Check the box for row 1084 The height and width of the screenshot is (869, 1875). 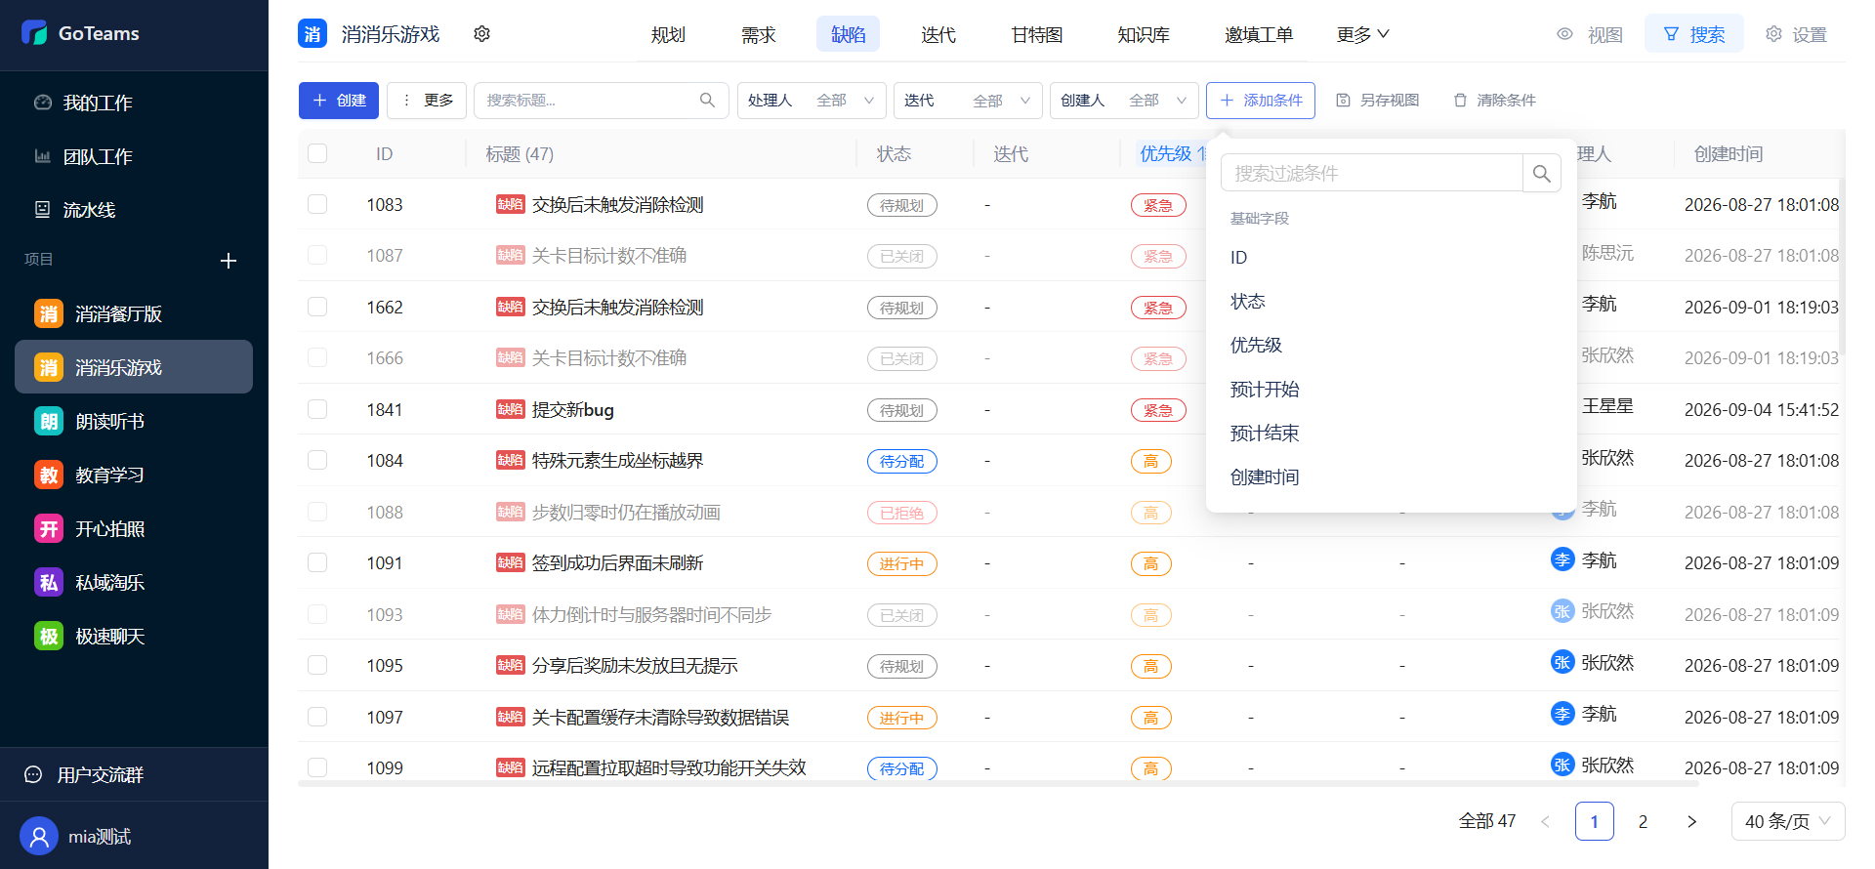click(x=317, y=460)
